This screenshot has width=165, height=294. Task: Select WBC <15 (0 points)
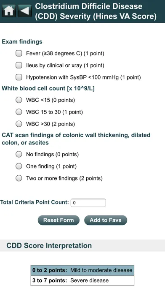pyautogui.click(x=19, y=100)
